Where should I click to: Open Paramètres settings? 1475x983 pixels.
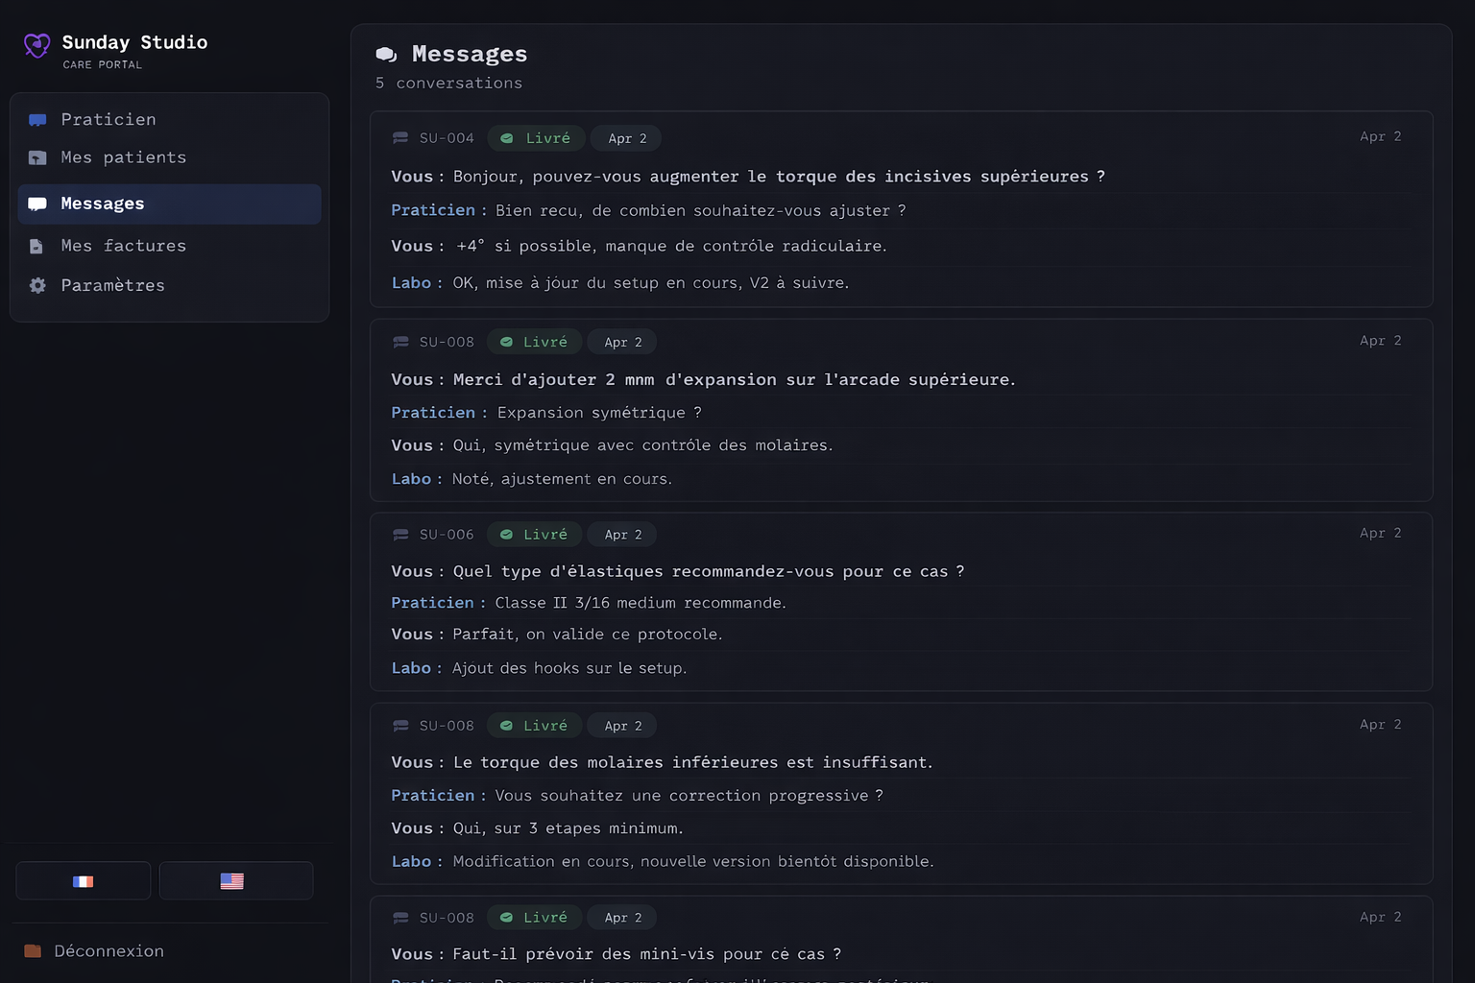[169, 285]
